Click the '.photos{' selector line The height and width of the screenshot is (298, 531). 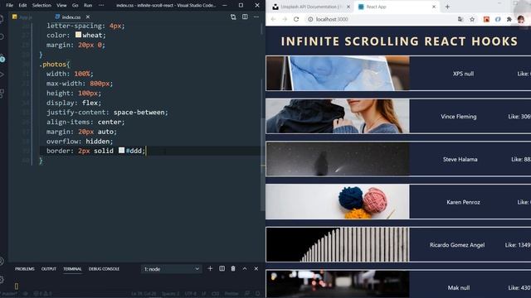coord(55,65)
